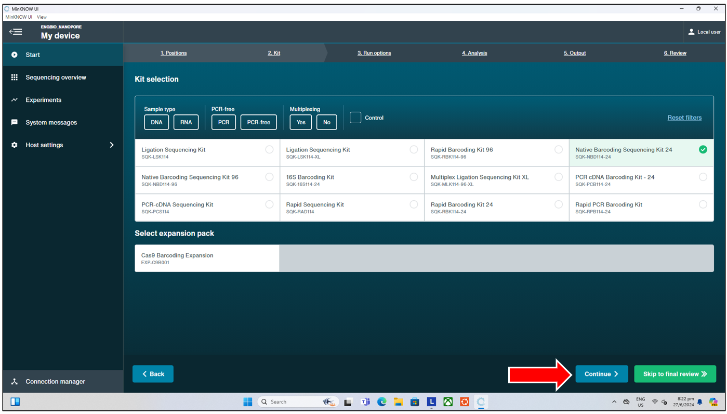Select Ligation Sequencing Kit SQK-LSK114
The image size is (727, 414).
point(207,152)
